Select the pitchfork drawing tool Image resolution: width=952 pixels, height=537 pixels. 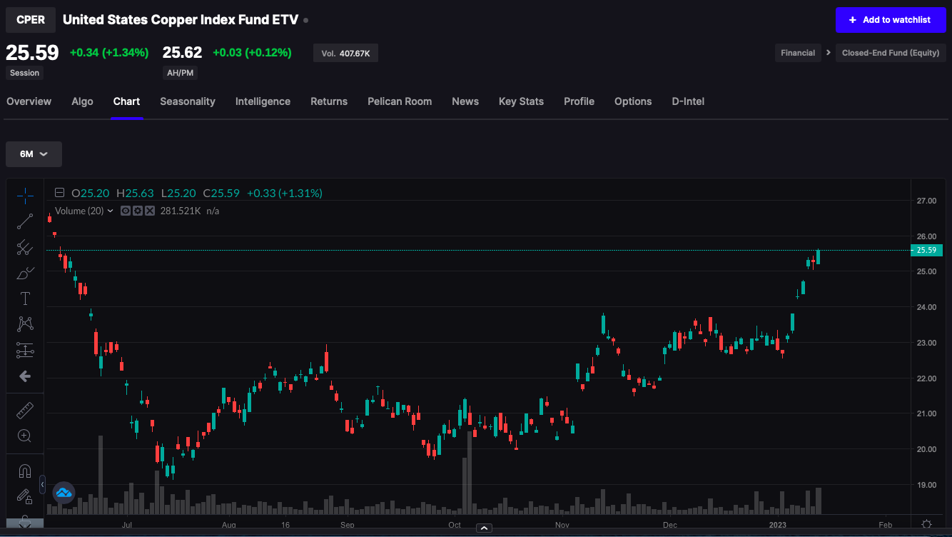(x=25, y=247)
